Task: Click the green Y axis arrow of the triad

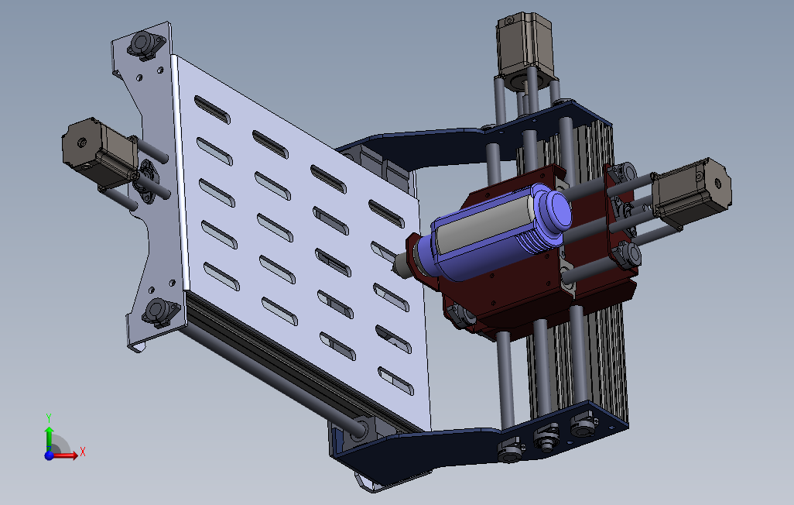Action: [49, 438]
